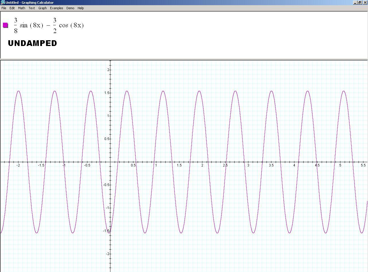Click the 3/2 fraction coefficient
The image size is (368, 272).
55,25
